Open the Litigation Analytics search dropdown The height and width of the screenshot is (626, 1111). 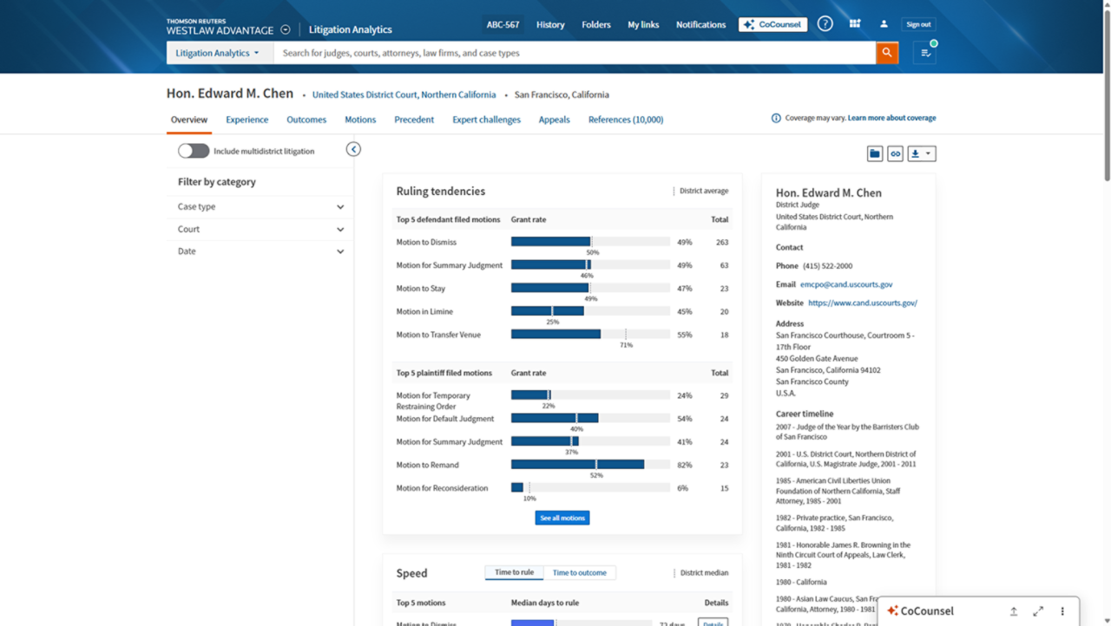pos(219,53)
